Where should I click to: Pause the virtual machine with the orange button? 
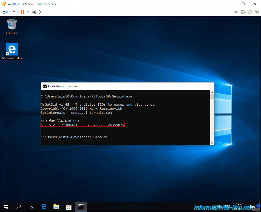click(22, 12)
